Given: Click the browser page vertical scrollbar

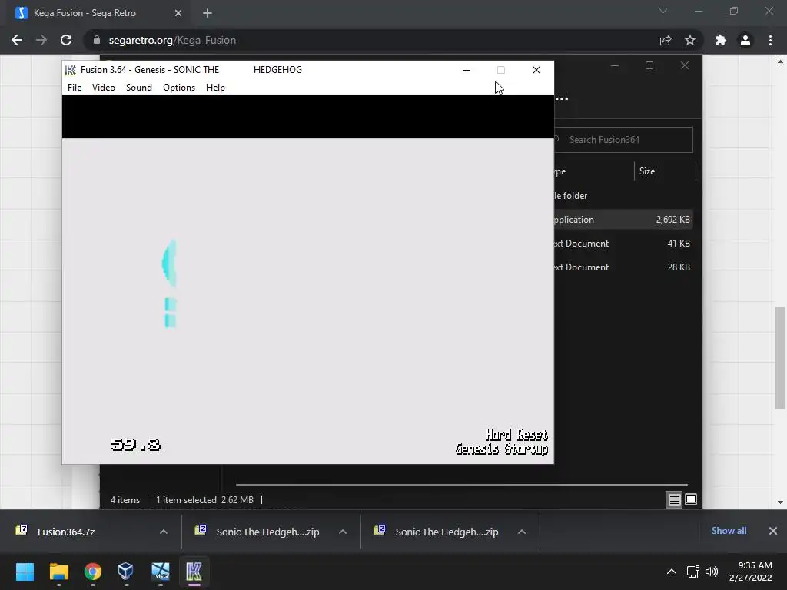Looking at the screenshot, I should 780,358.
